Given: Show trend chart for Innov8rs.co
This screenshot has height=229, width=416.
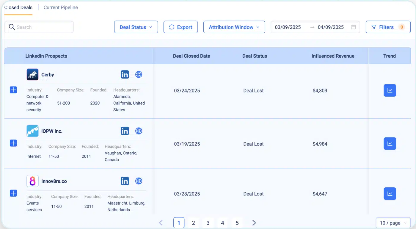Looking at the screenshot, I should pos(390,194).
